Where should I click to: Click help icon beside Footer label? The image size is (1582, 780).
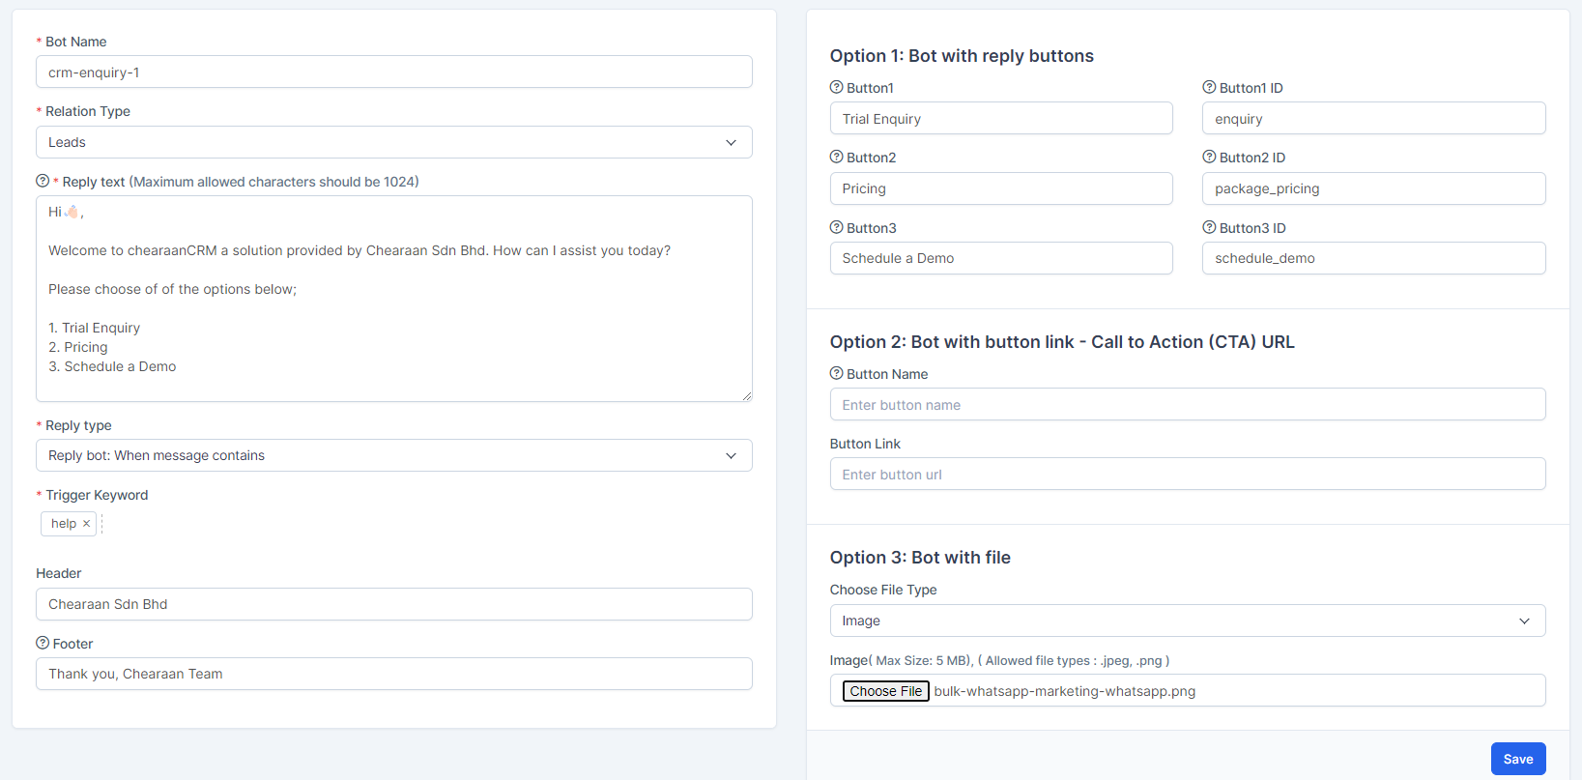(43, 643)
